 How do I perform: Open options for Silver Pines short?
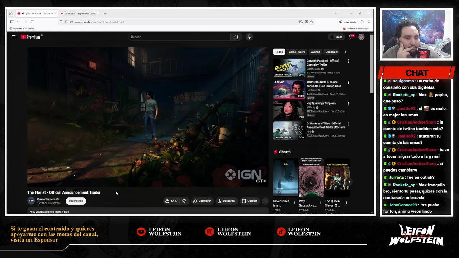coord(295,202)
